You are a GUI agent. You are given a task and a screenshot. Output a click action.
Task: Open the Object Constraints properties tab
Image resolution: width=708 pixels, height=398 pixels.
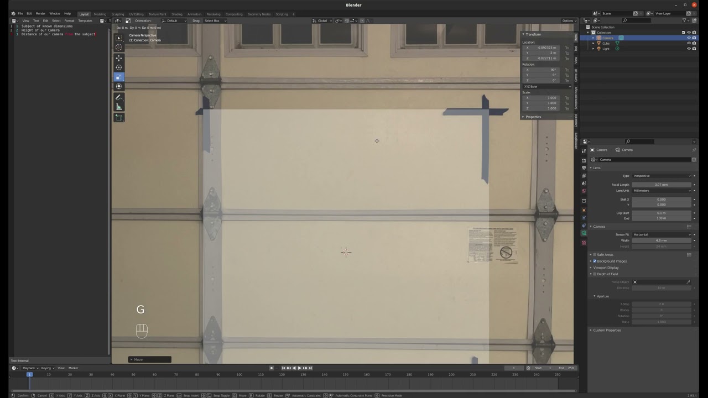point(584,226)
